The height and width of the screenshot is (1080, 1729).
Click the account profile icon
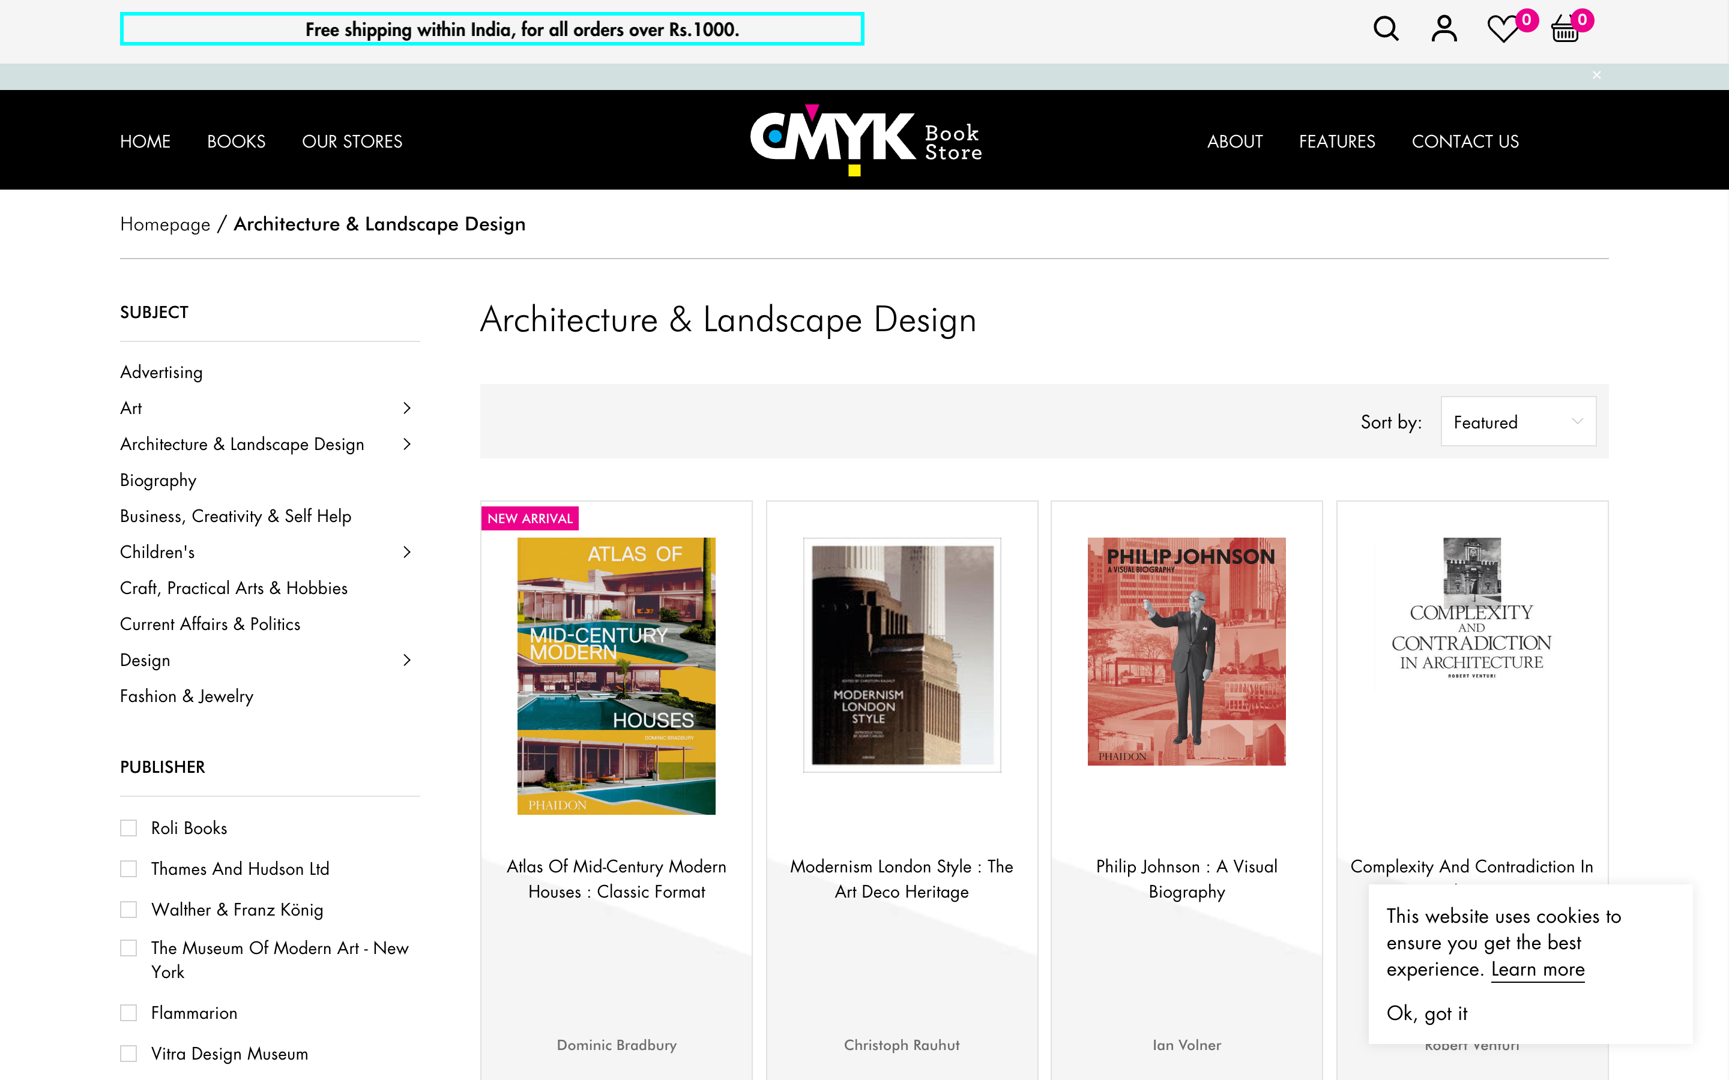pos(1444,29)
